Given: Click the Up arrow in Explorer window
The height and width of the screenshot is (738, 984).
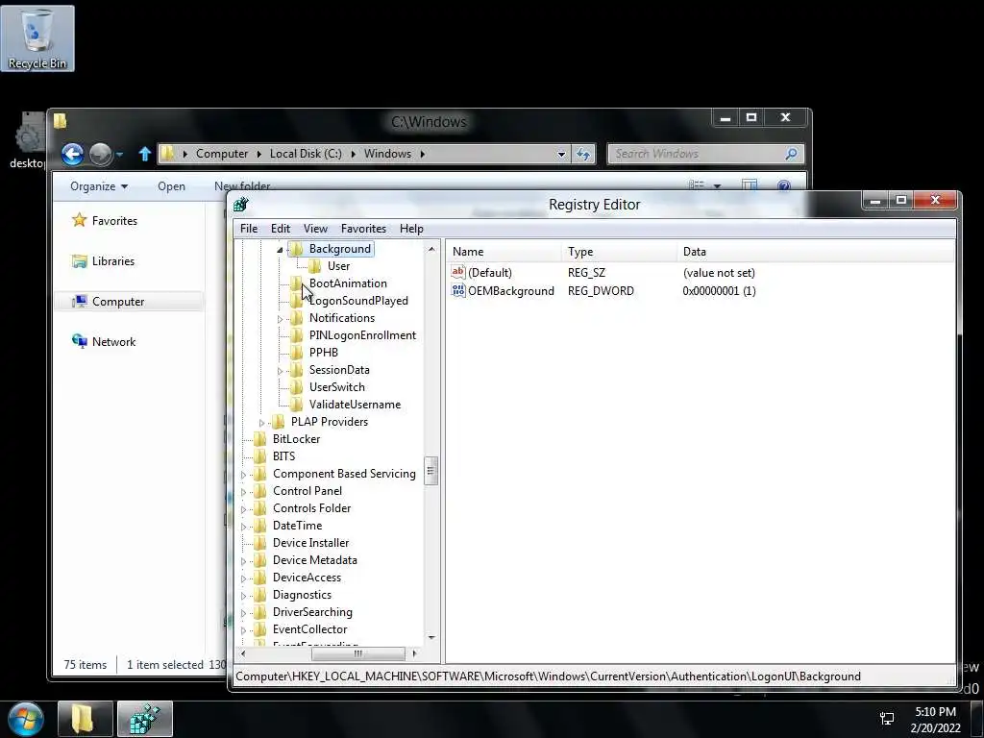Looking at the screenshot, I should coord(145,154).
